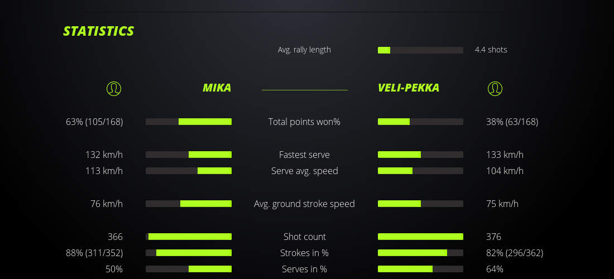Click Veli-Pekka's player profile icon
Image resolution: width=614 pixels, height=279 pixels.
495,88
